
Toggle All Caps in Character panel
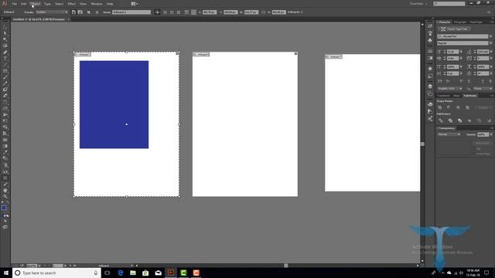[440, 81]
